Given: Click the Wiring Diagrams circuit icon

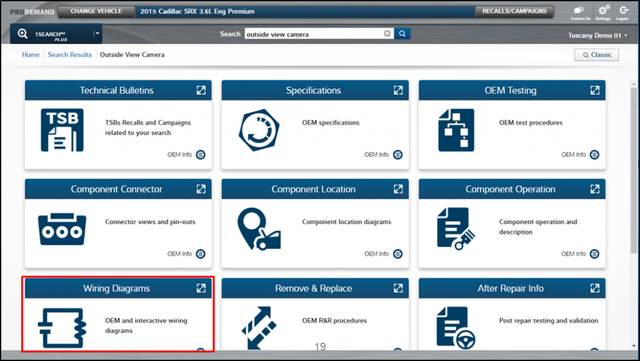Looking at the screenshot, I should click(61, 327).
